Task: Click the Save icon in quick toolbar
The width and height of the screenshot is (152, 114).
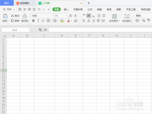Action: [20, 9]
